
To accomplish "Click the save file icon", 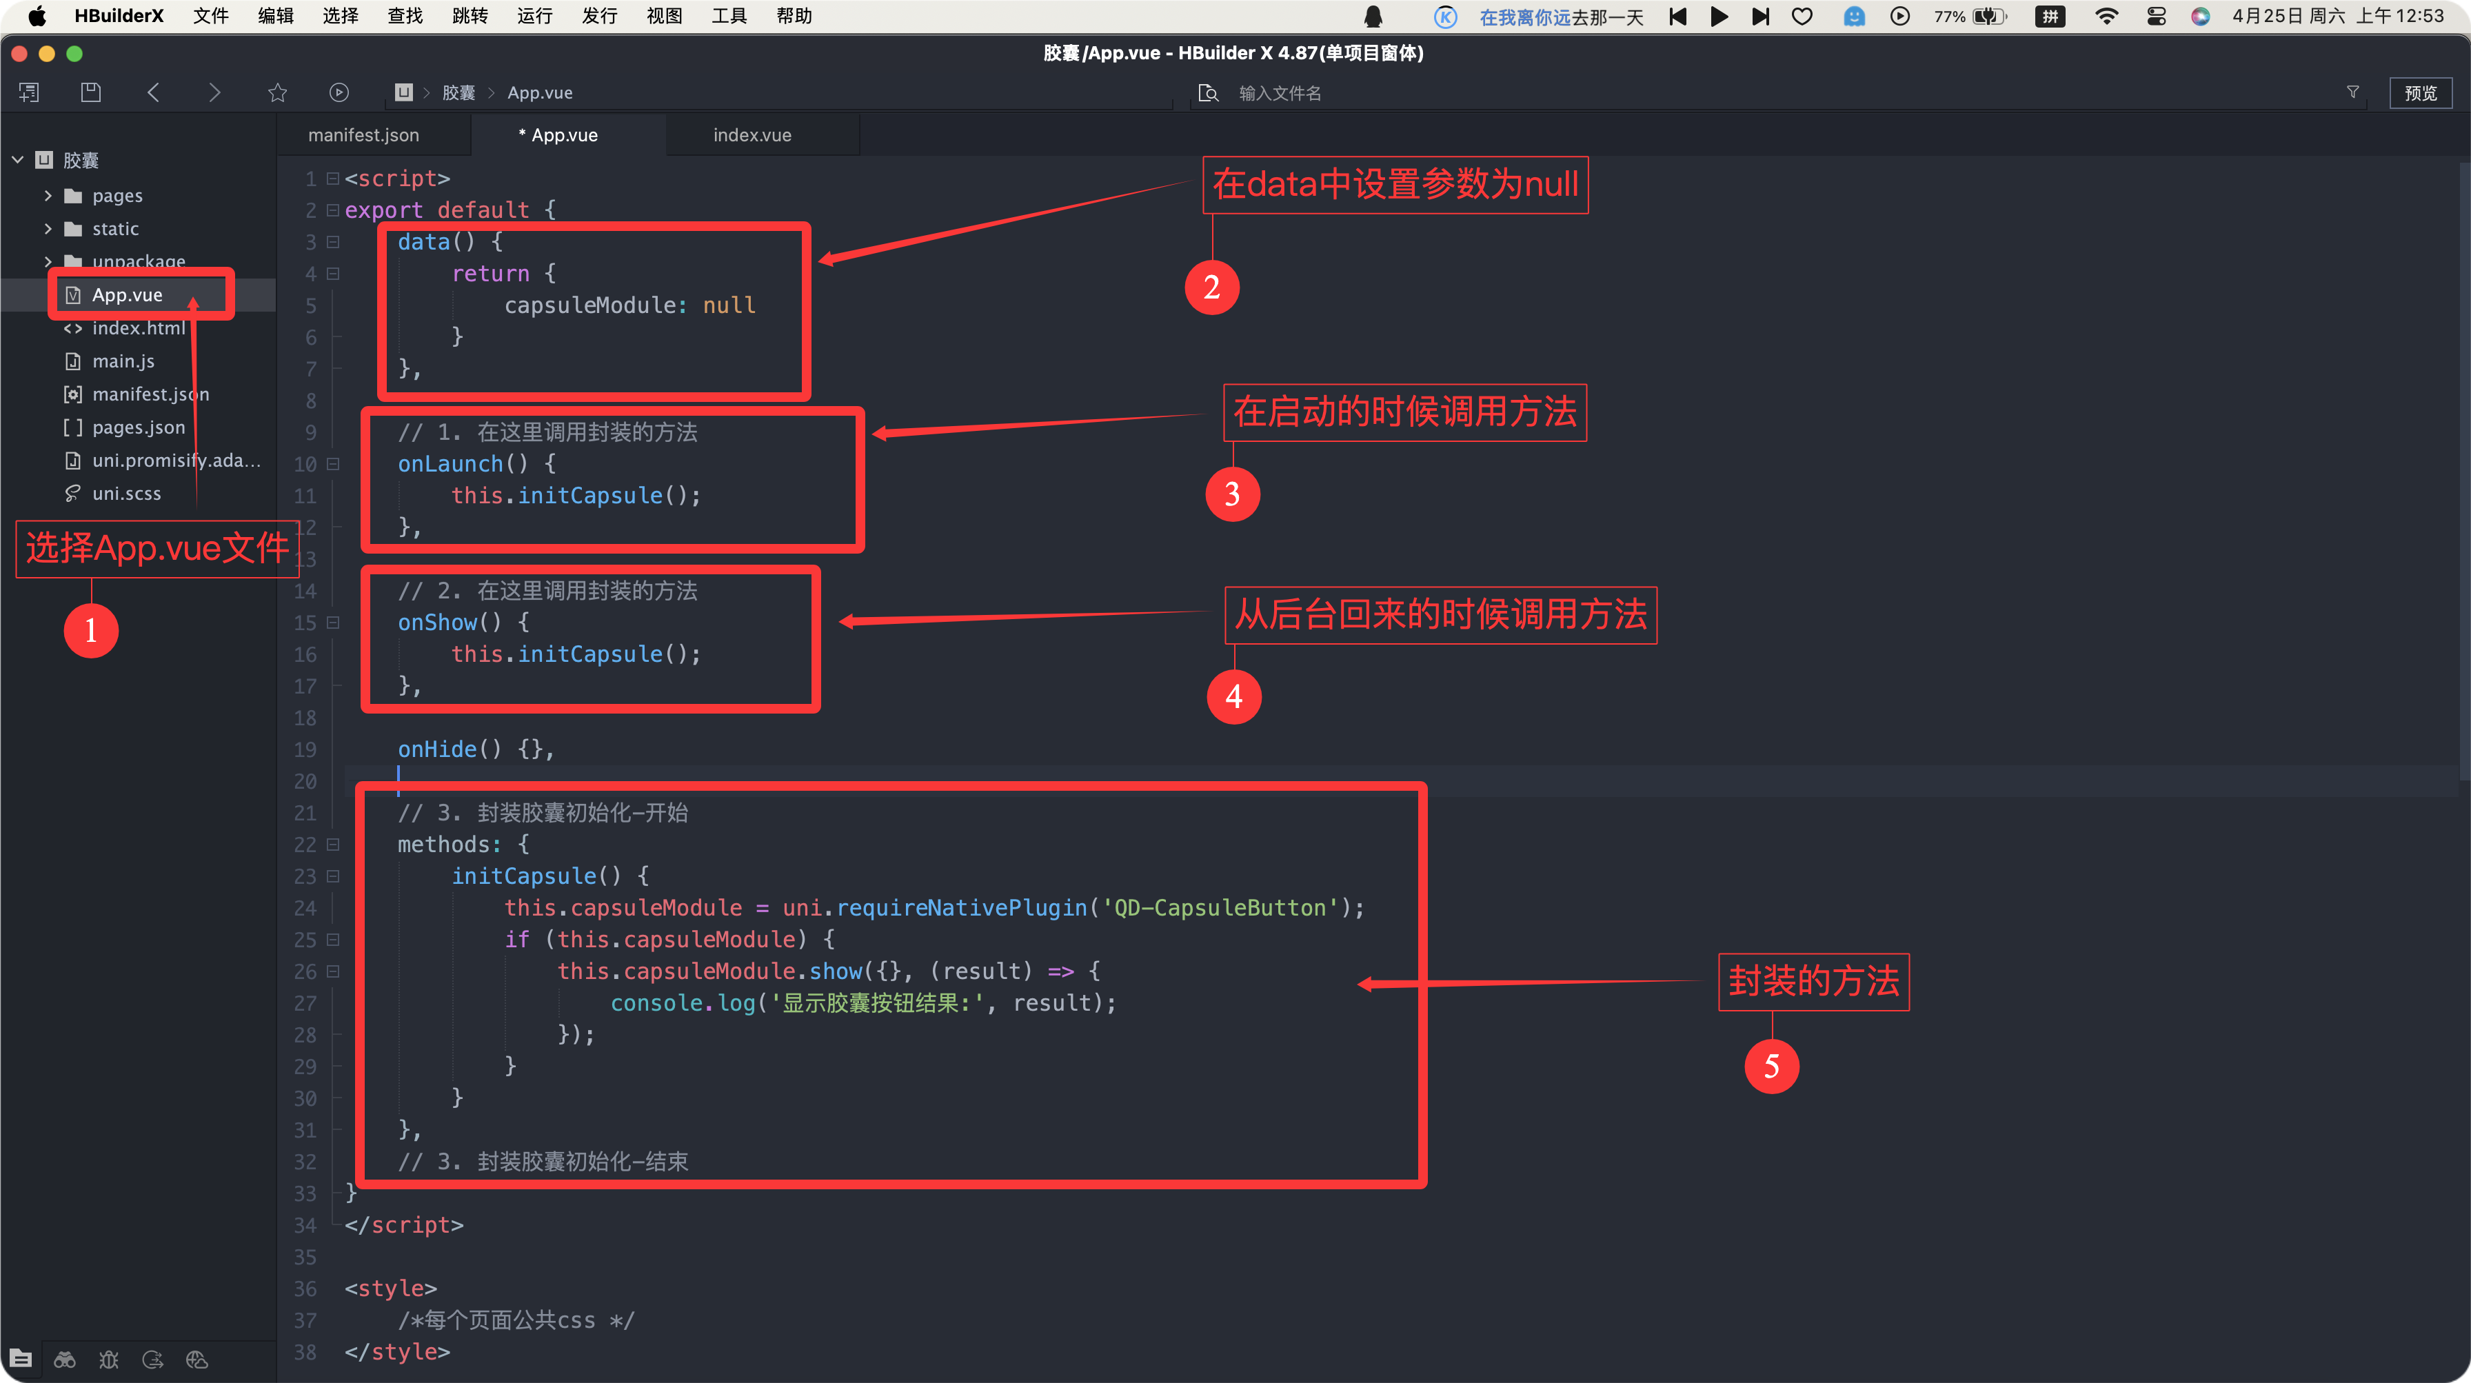I will coord(91,92).
